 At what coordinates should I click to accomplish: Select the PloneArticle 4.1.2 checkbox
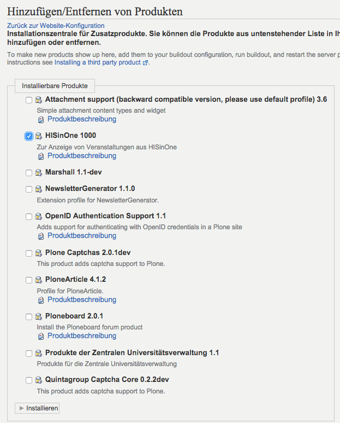point(29,280)
